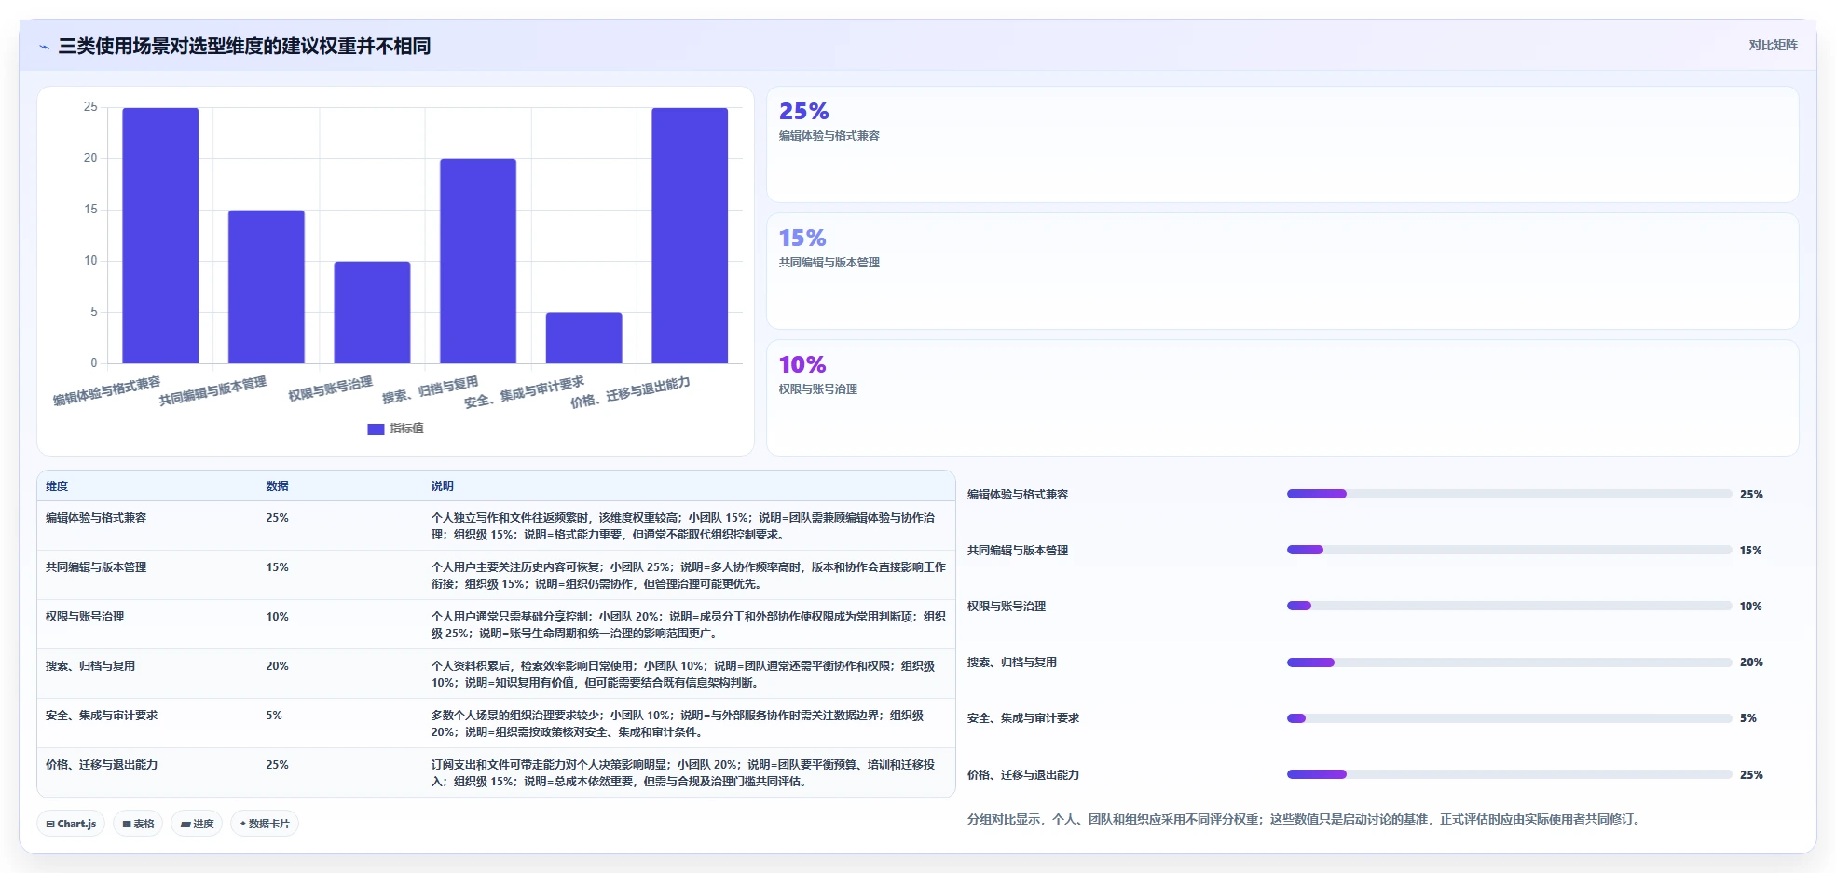Viewport: 1836px width, 873px height.
Task: Click the 搜索、归档与复用 bar in chart
Action: (478, 261)
